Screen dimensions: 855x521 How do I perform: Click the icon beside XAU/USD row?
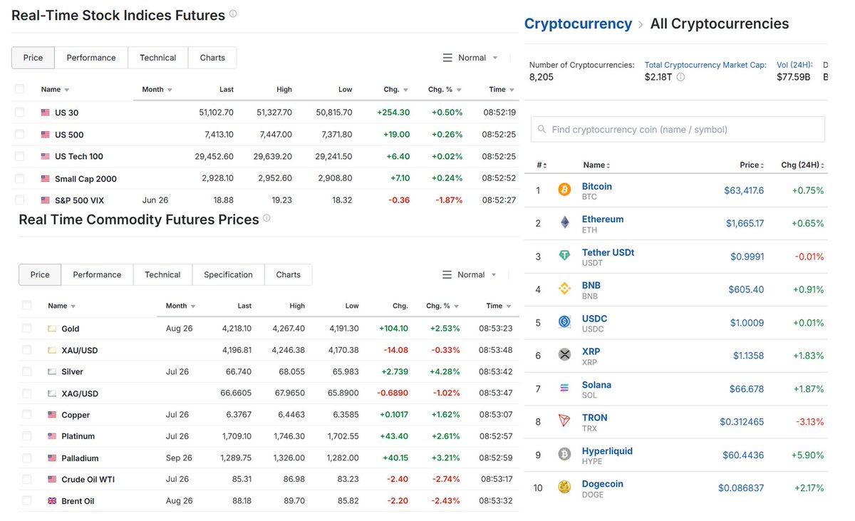pyautogui.click(x=52, y=350)
